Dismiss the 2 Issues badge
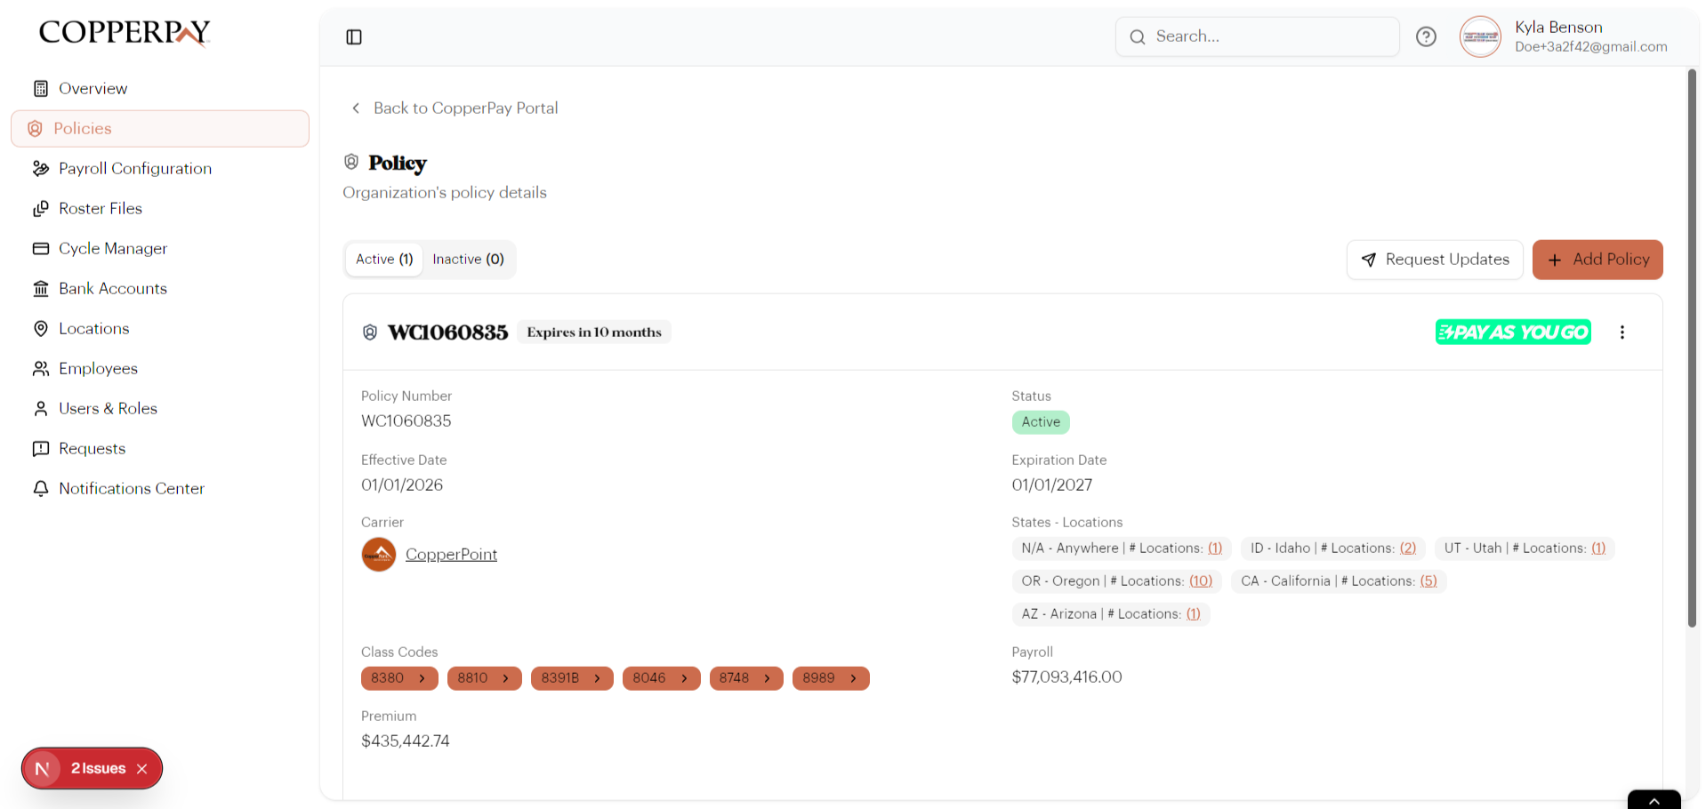 pos(142,769)
